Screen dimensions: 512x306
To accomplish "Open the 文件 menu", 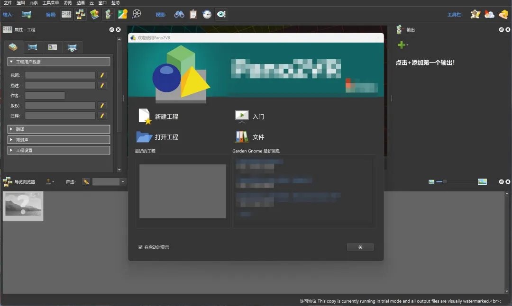I will [x=8, y=3].
